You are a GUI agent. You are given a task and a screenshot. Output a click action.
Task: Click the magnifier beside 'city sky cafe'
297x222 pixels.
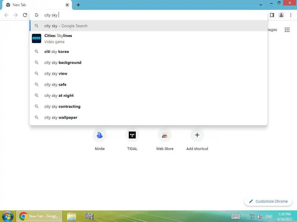click(37, 84)
